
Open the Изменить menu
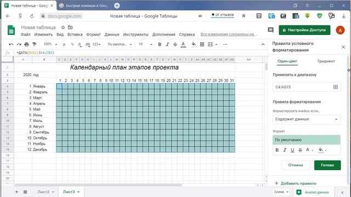tap(43, 34)
